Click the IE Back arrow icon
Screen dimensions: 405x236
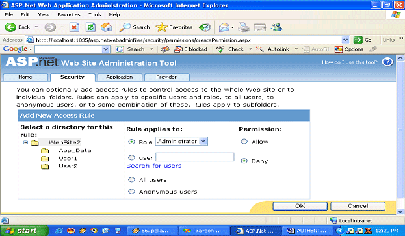[x=10, y=27]
